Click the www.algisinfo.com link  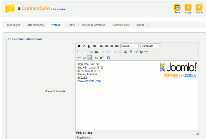(89, 81)
